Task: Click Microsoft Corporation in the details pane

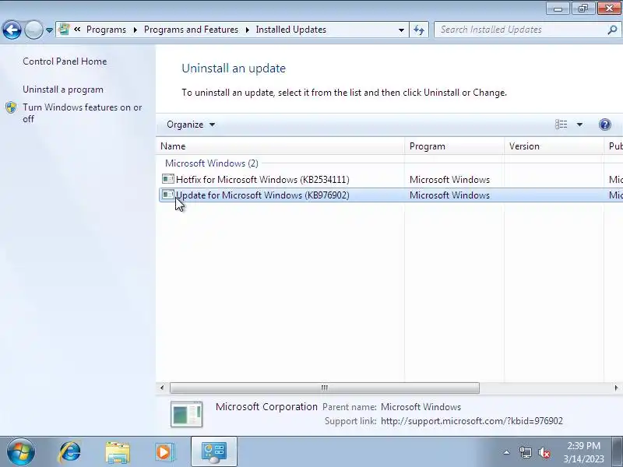Action: pos(266,406)
